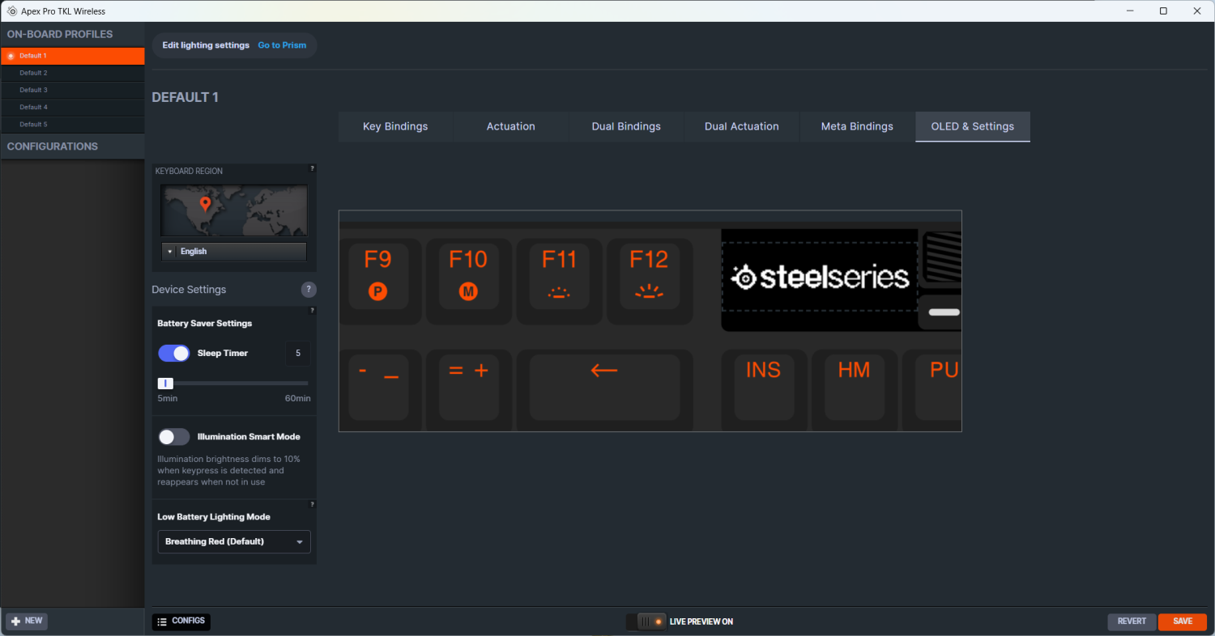Open the Keyboard Region help tooltip icon
Screen dimensions: 1215x636
coord(313,168)
